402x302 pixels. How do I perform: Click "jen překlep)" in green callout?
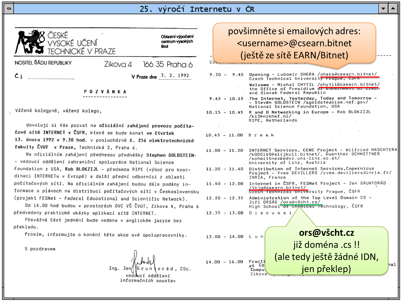point(326,269)
